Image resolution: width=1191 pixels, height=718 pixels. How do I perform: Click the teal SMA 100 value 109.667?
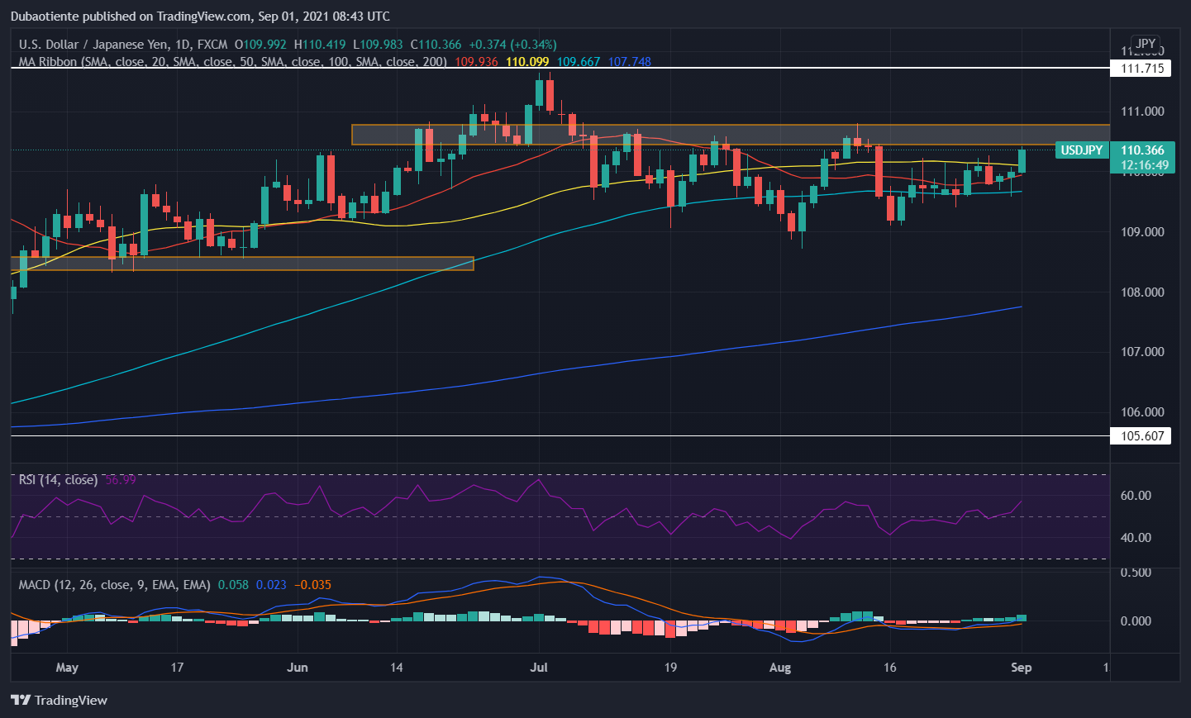579,62
